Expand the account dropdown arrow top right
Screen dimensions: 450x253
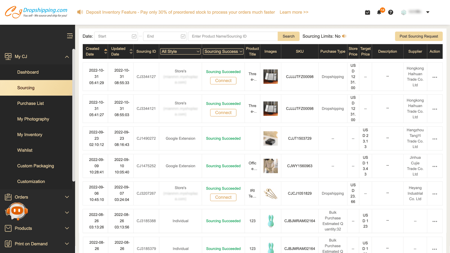click(x=428, y=12)
